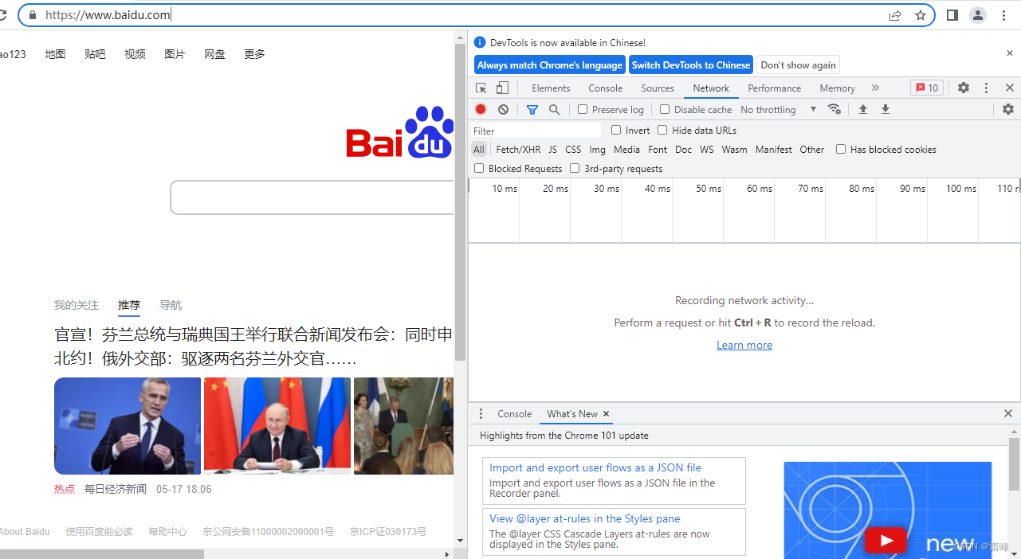
Task: Share this page icon in address bar
Action: coord(895,15)
